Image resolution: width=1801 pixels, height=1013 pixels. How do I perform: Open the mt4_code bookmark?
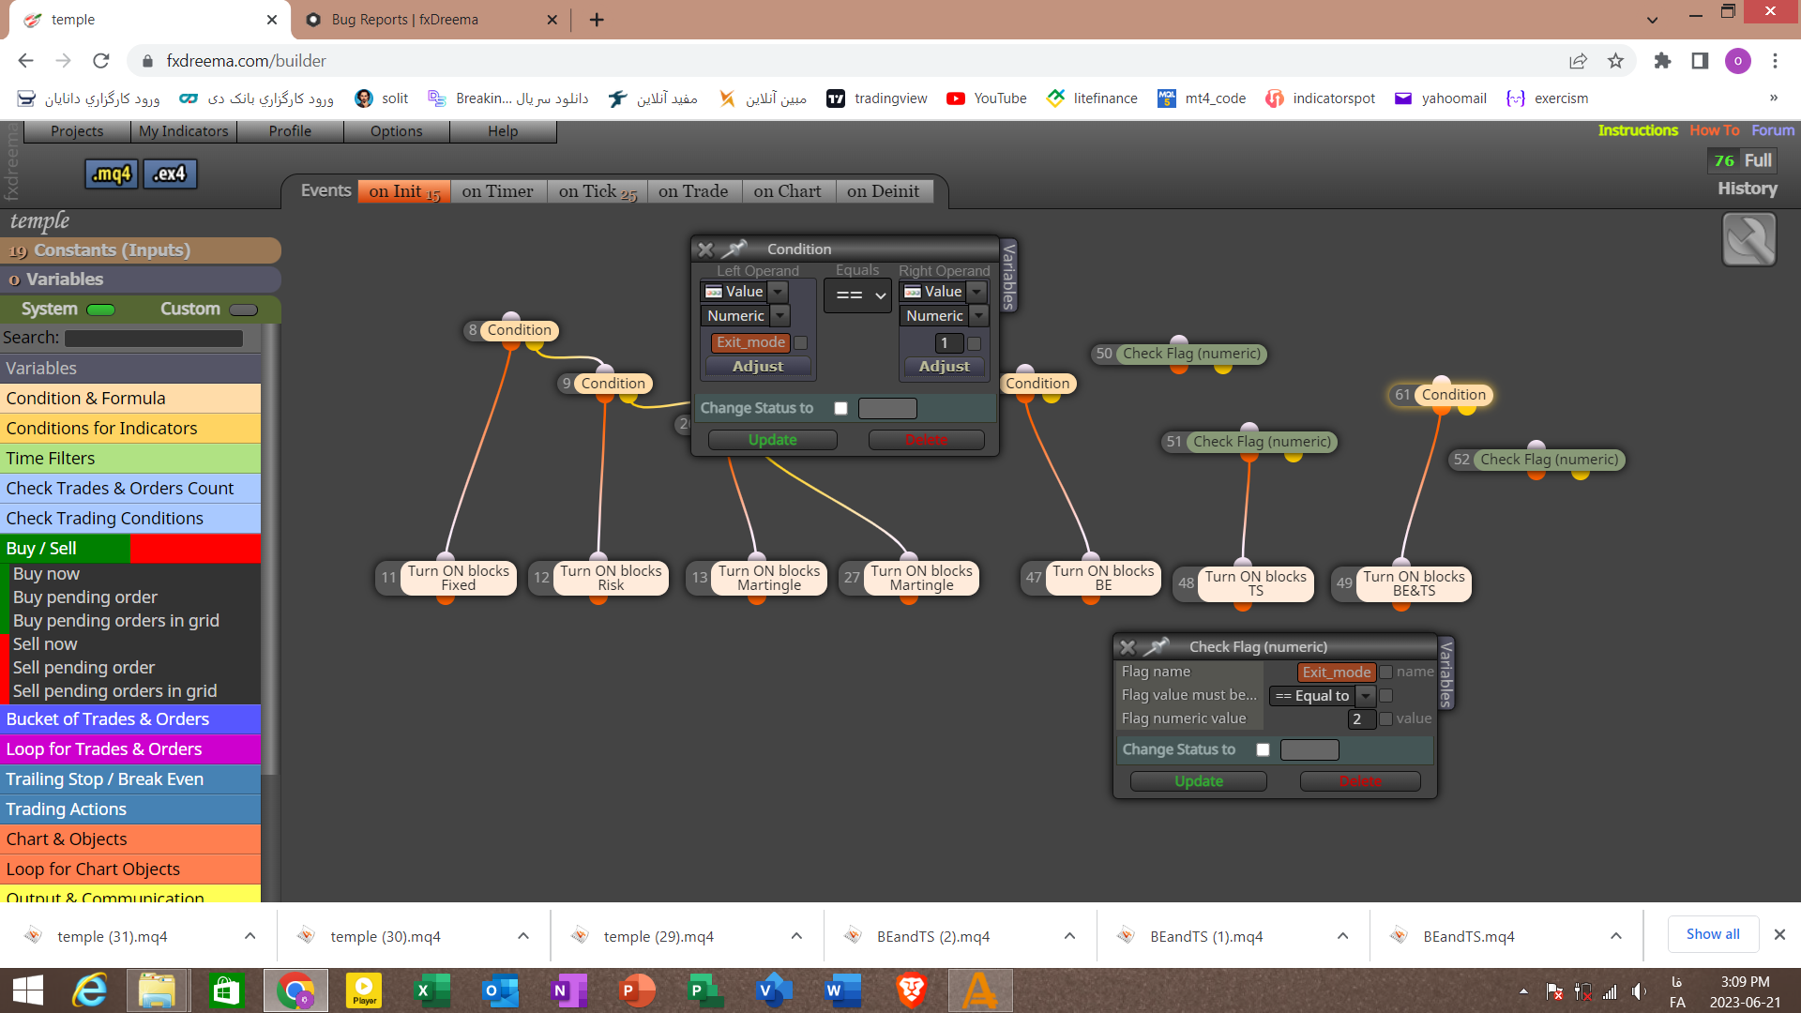point(1202,98)
